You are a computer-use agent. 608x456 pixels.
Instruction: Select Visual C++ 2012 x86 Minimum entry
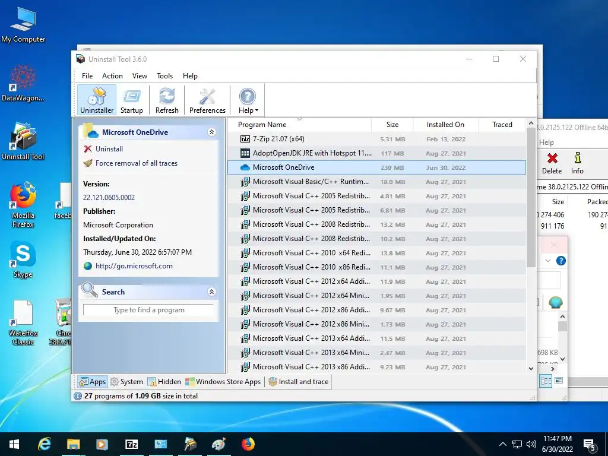pyautogui.click(x=376, y=324)
